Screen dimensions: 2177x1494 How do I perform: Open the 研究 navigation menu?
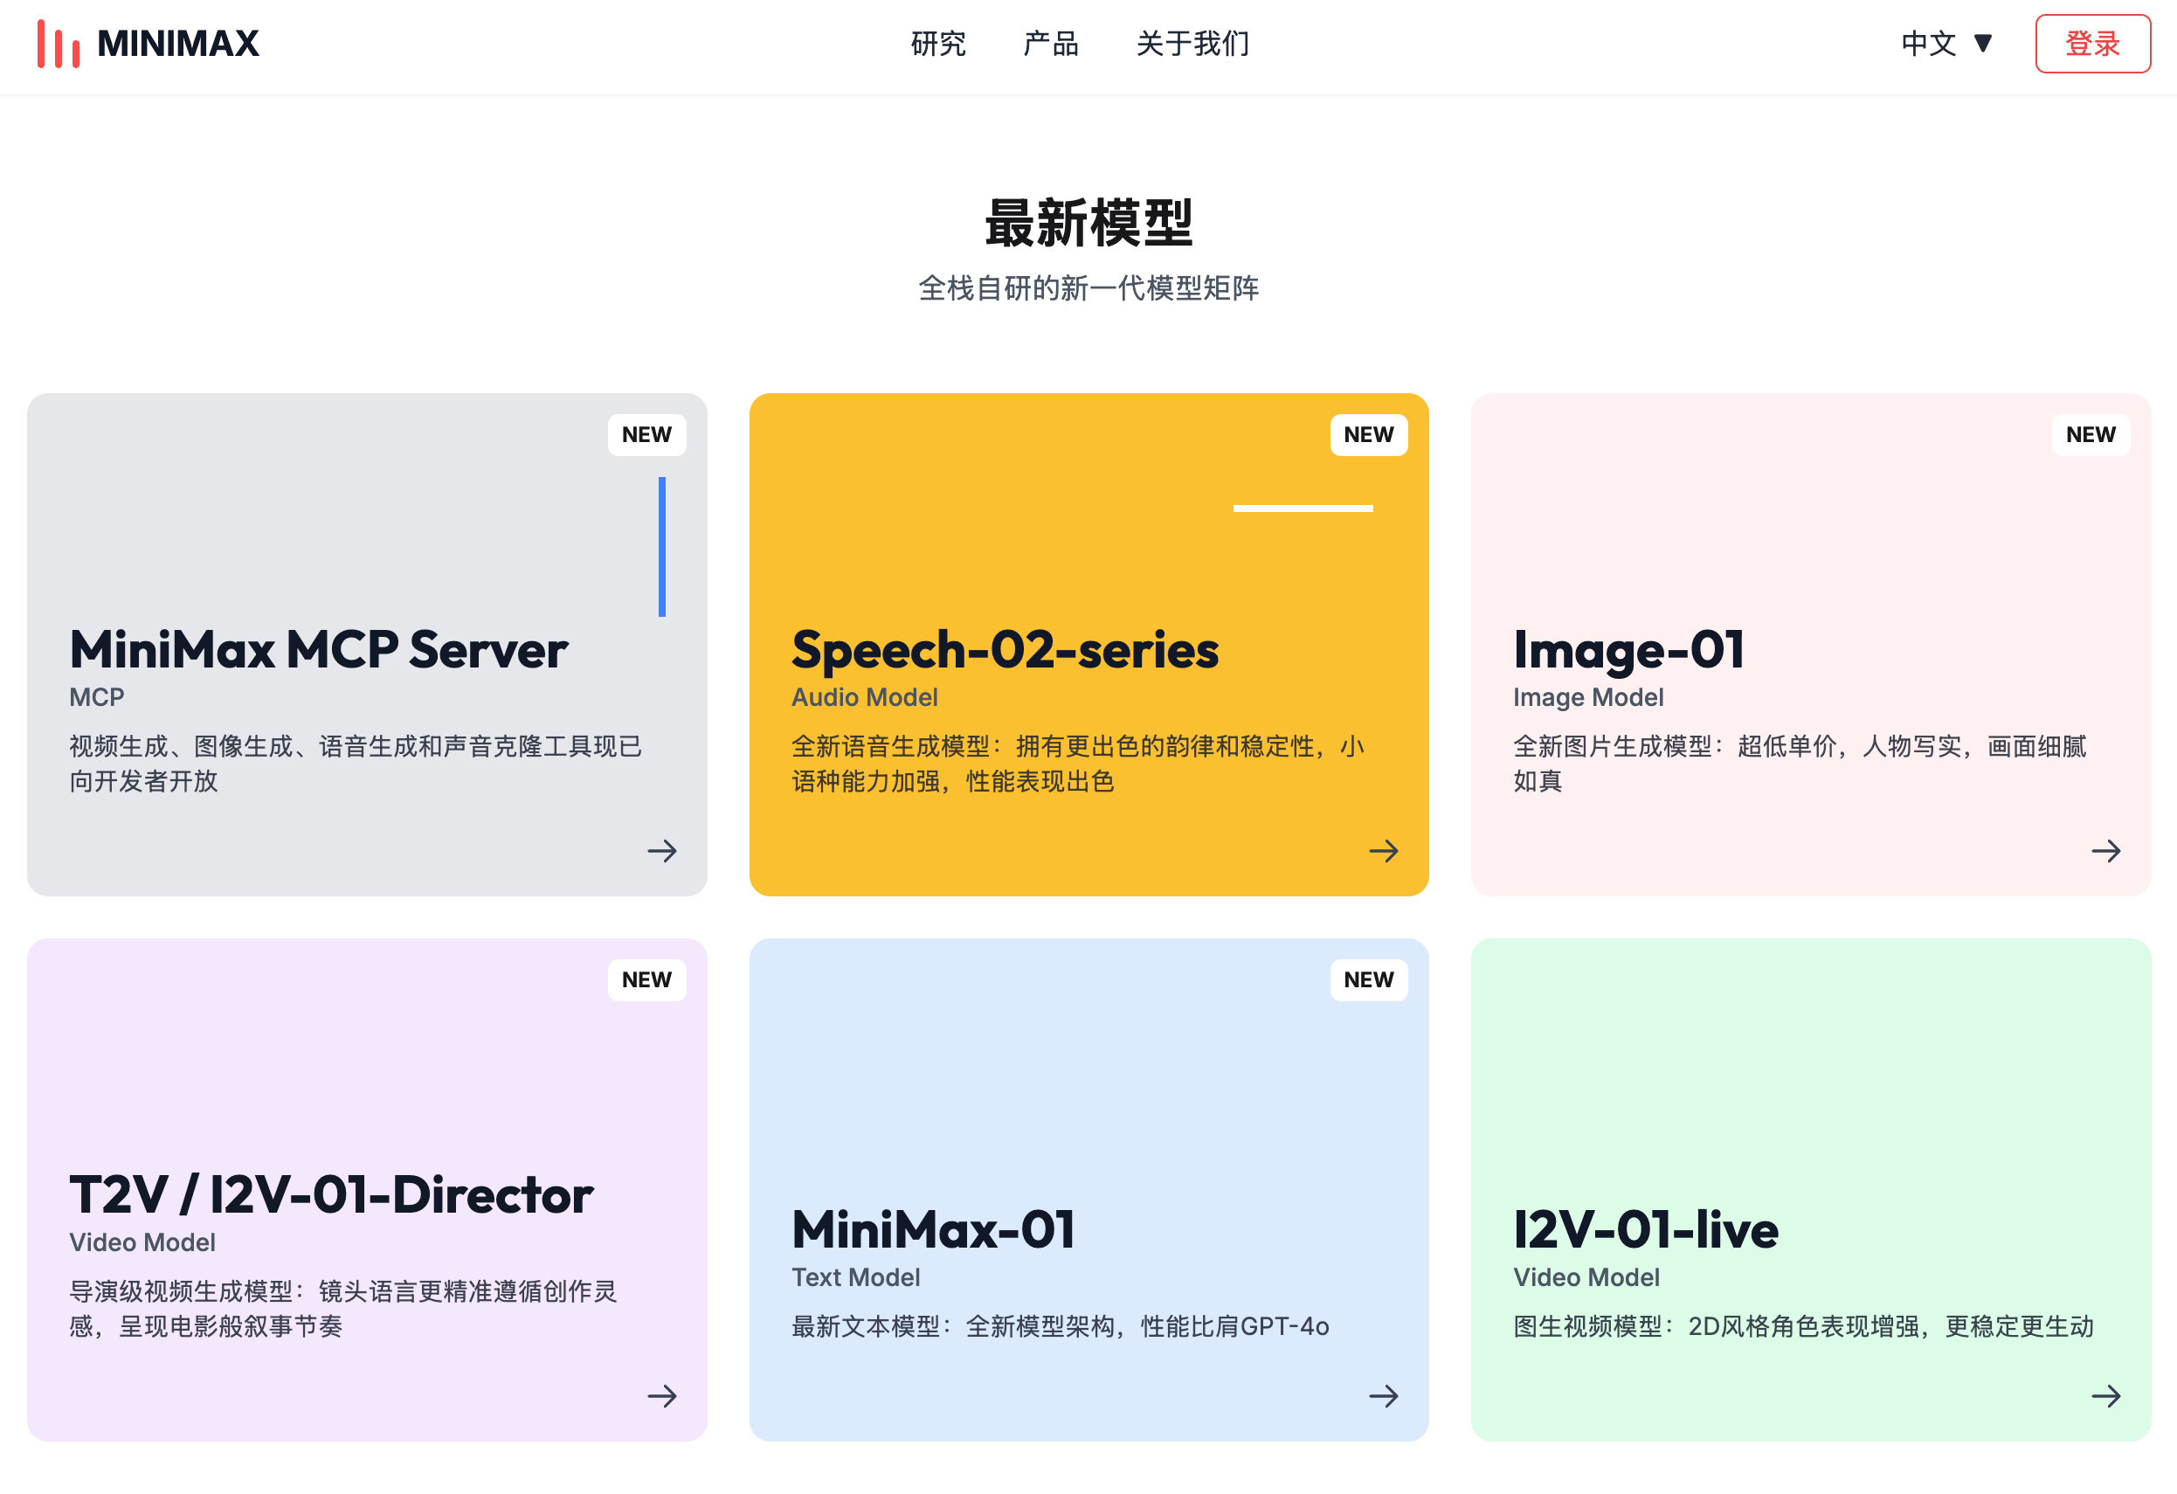pos(937,44)
